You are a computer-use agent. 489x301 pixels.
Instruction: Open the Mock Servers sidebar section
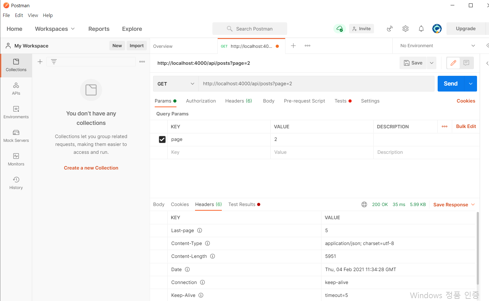coord(16,136)
